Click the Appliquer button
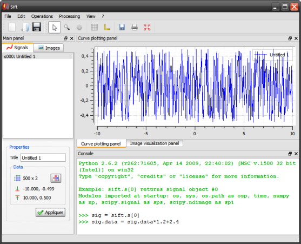 tap(50, 212)
